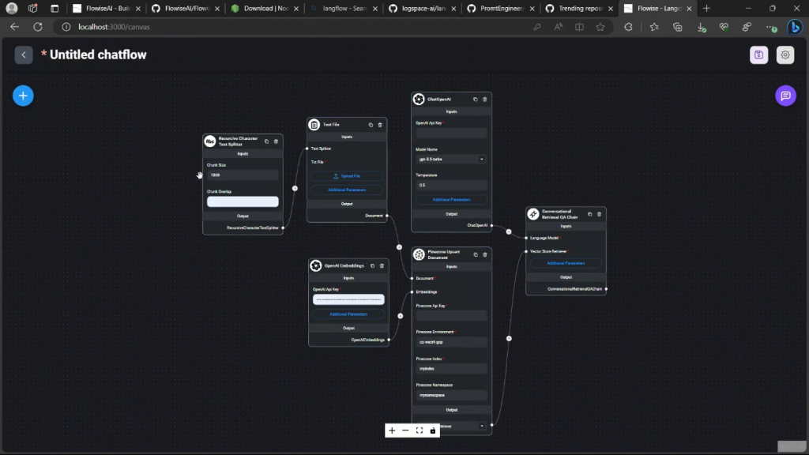Delete the Text File node

click(380, 125)
